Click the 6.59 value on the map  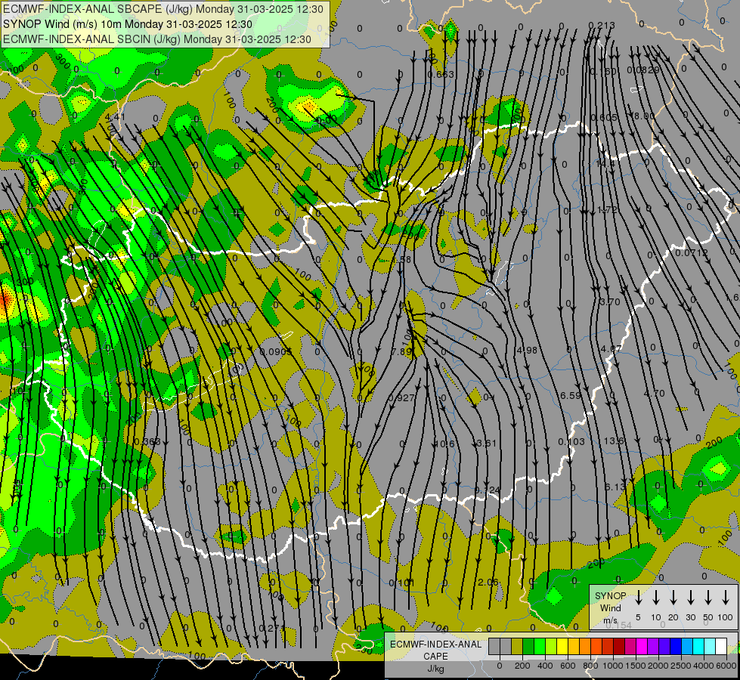point(571,395)
